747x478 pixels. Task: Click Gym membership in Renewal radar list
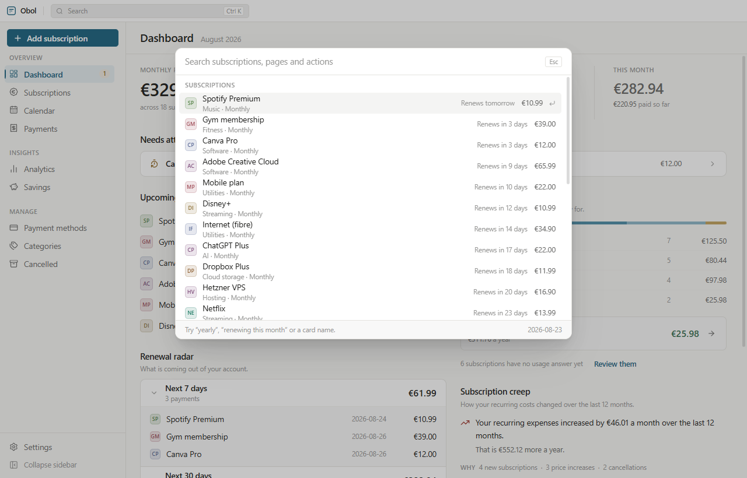(293, 437)
